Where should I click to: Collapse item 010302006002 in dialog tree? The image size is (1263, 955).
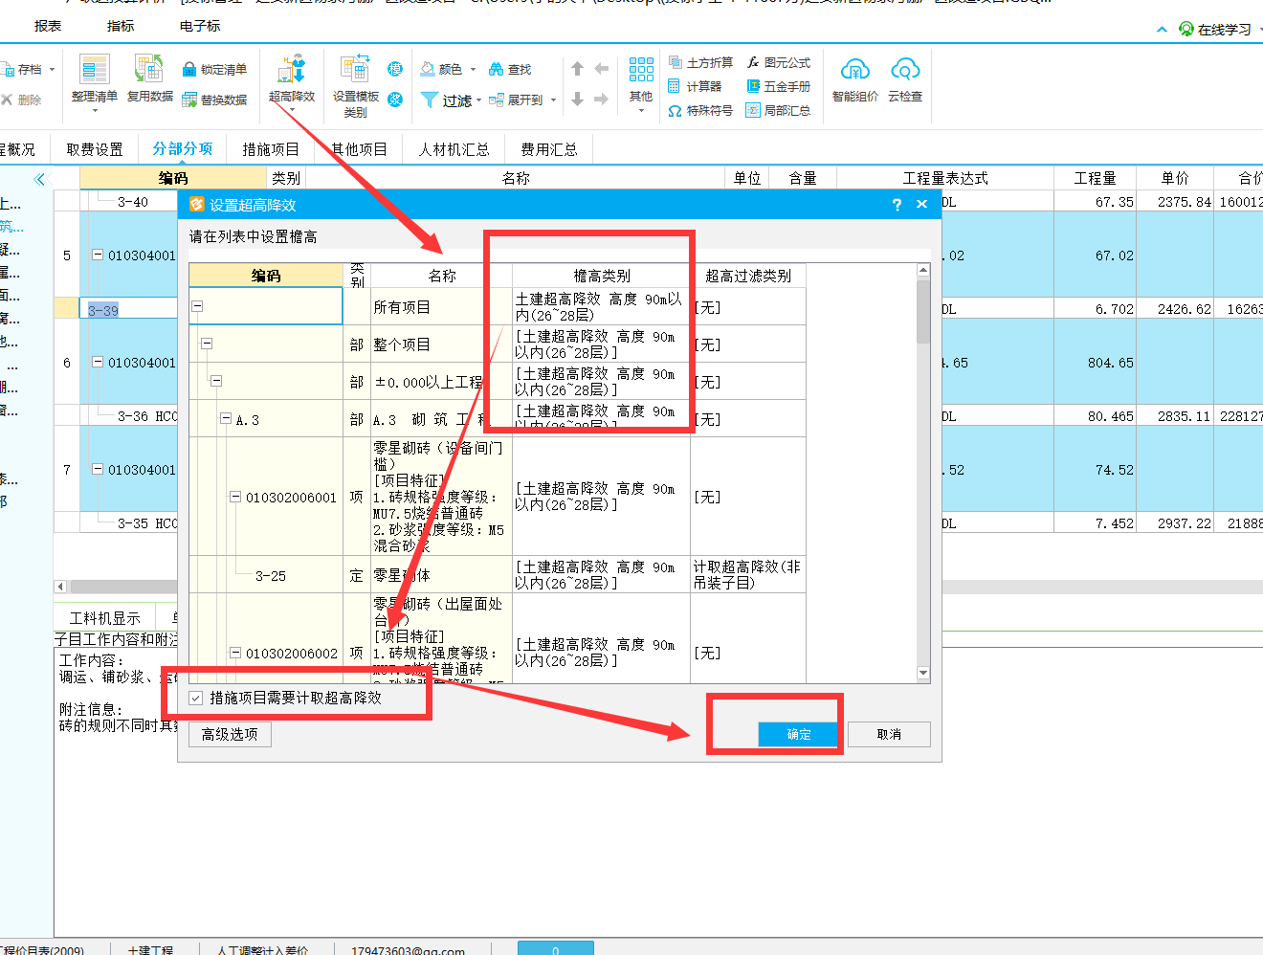tap(235, 653)
